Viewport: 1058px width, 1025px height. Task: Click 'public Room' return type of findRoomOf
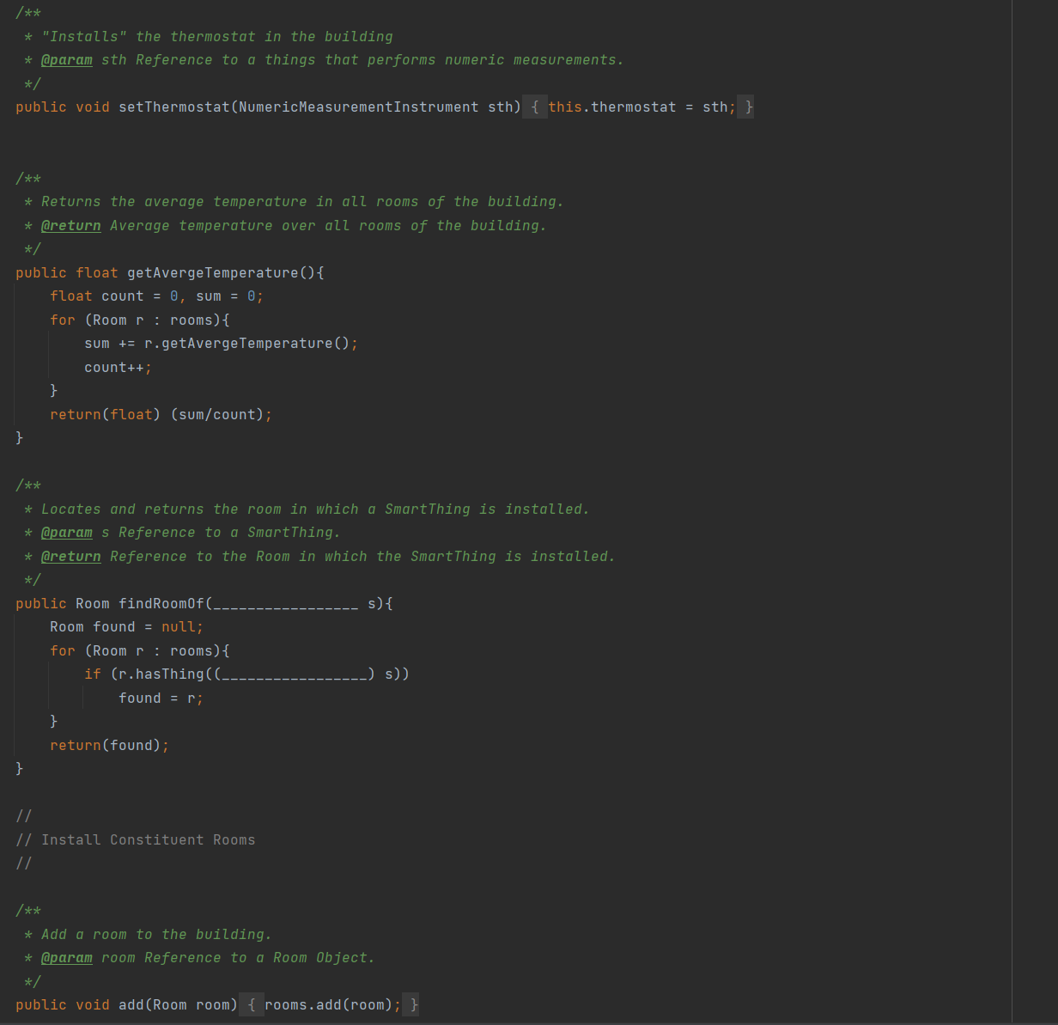pyautogui.click(x=63, y=604)
